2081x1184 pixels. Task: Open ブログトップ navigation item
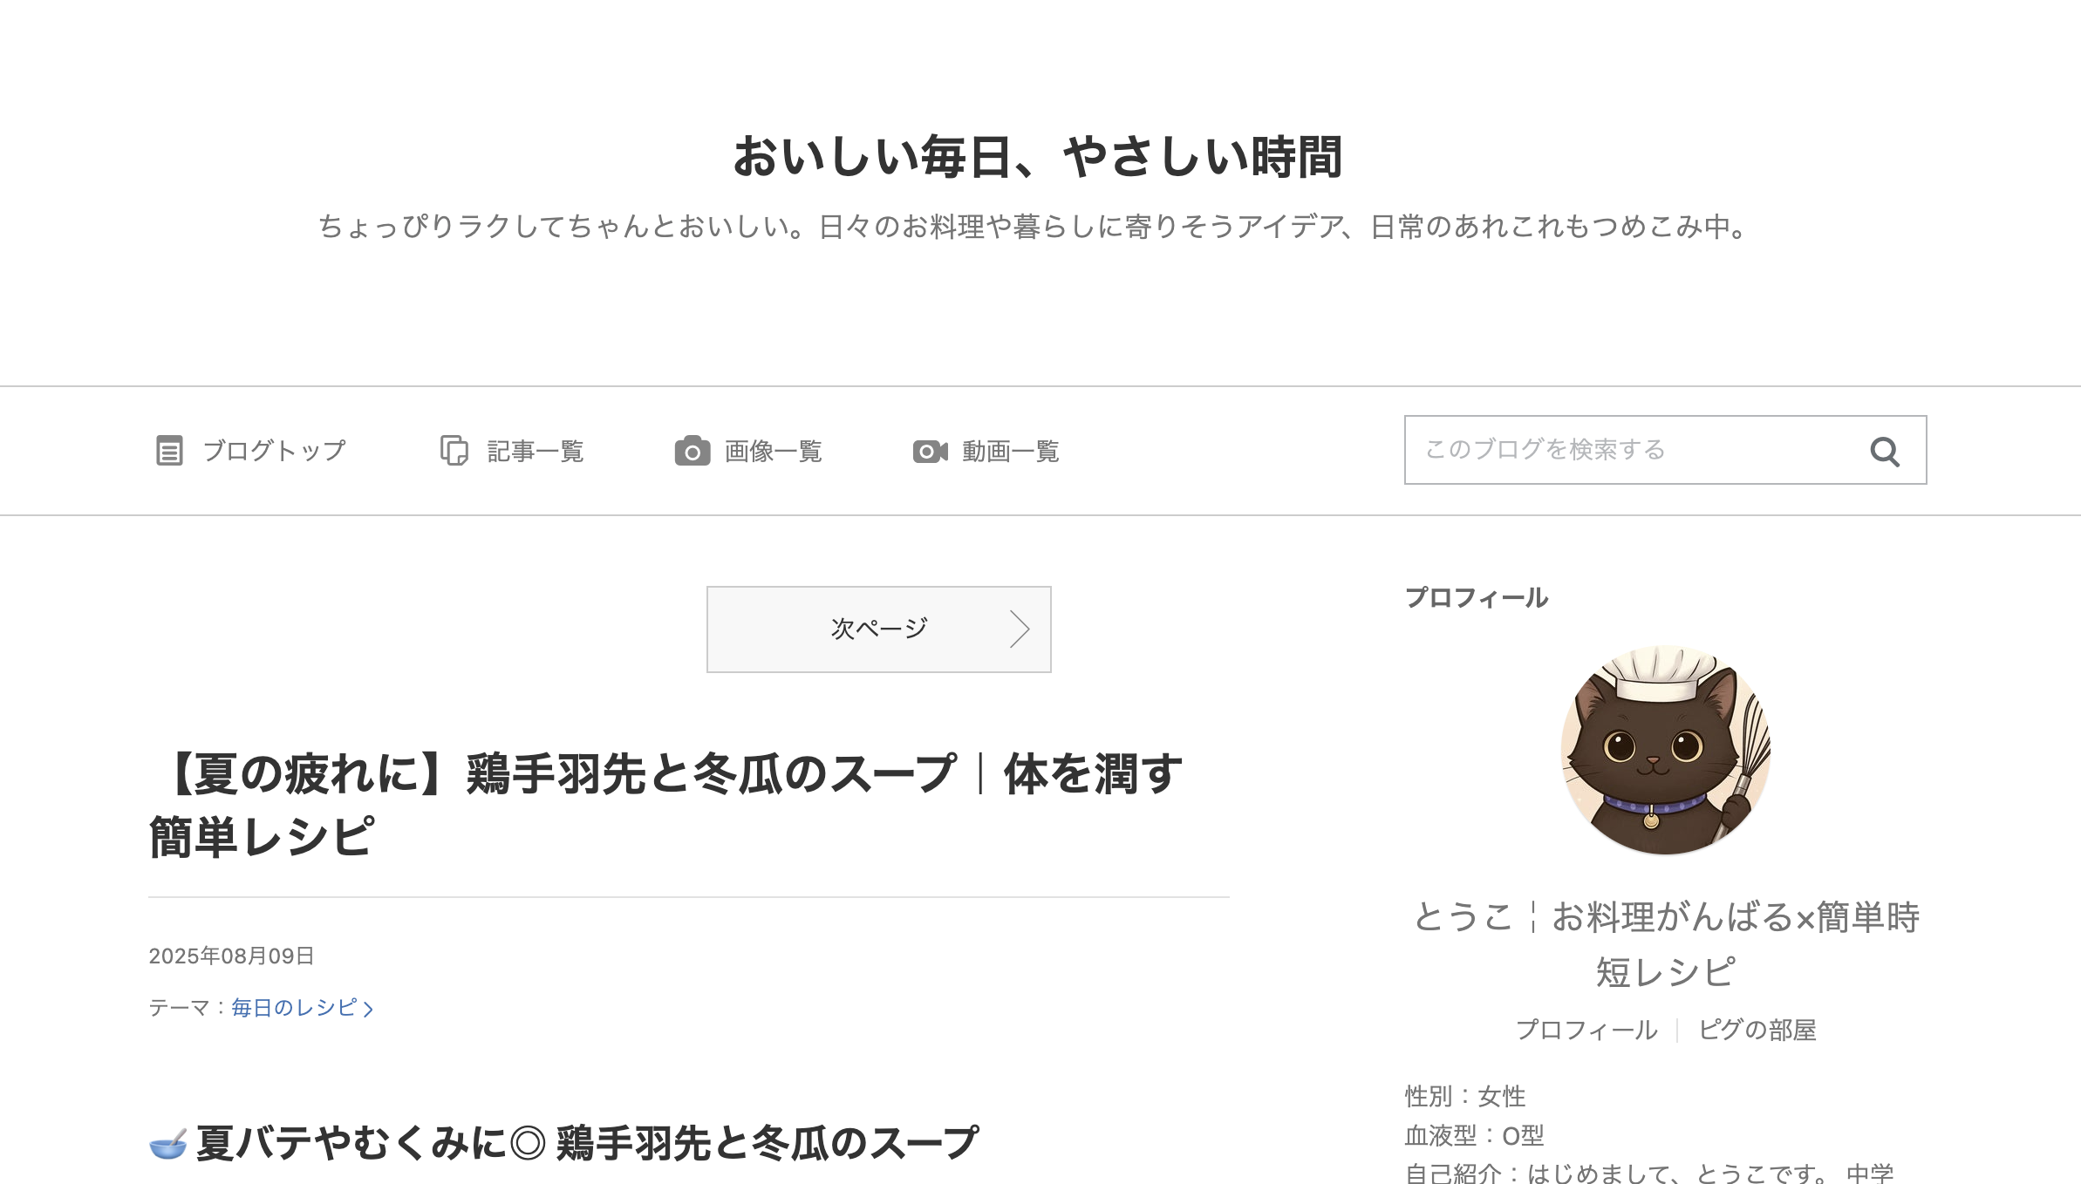coord(251,451)
